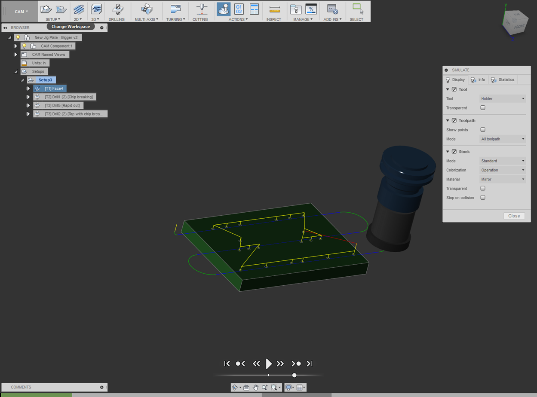Click the Tool Library icon in Manage
The image size is (537, 397).
point(295,9)
